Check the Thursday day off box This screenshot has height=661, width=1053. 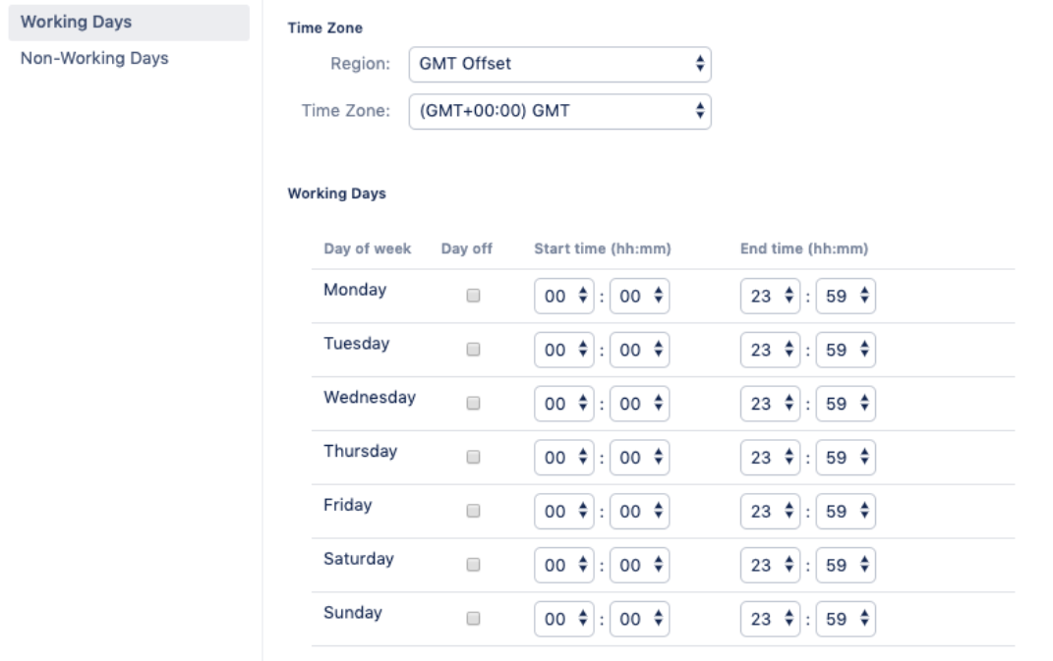pyautogui.click(x=473, y=457)
